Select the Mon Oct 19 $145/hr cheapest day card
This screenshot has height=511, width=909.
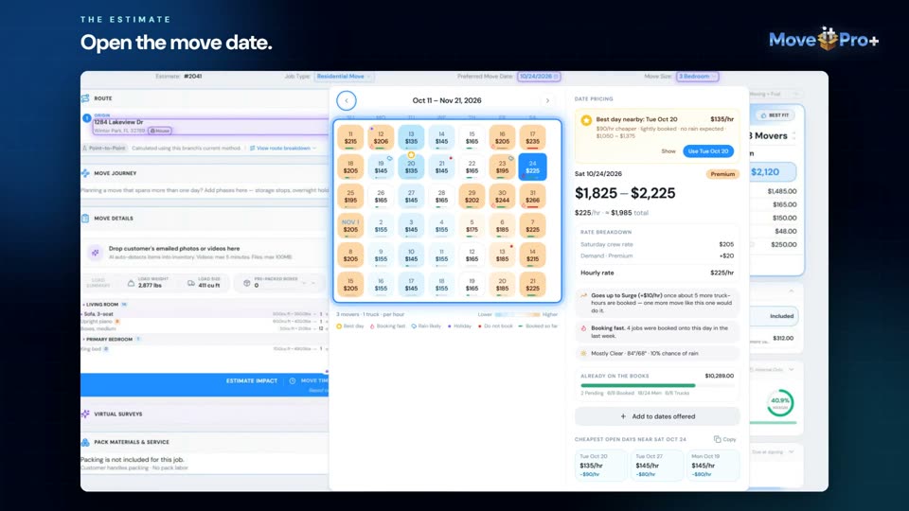point(712,465)
